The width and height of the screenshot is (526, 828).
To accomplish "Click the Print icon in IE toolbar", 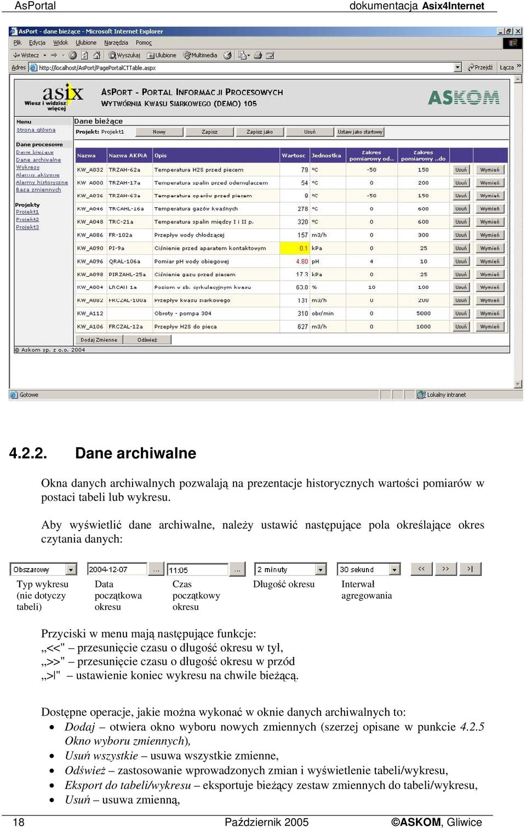I will (x=258, y=55).
